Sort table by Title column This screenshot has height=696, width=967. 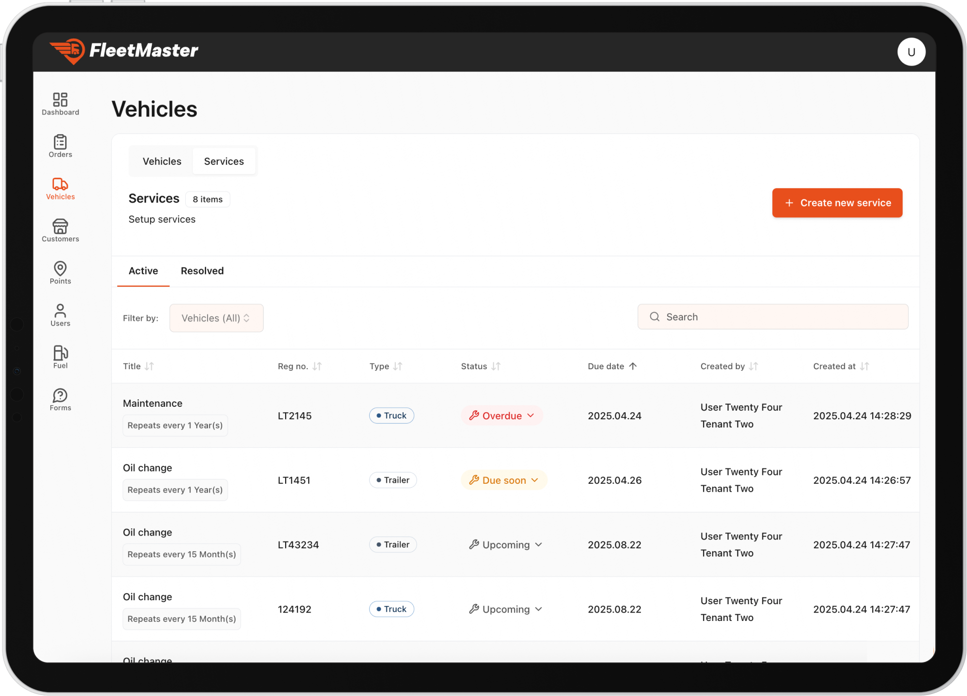coord(149,366)
